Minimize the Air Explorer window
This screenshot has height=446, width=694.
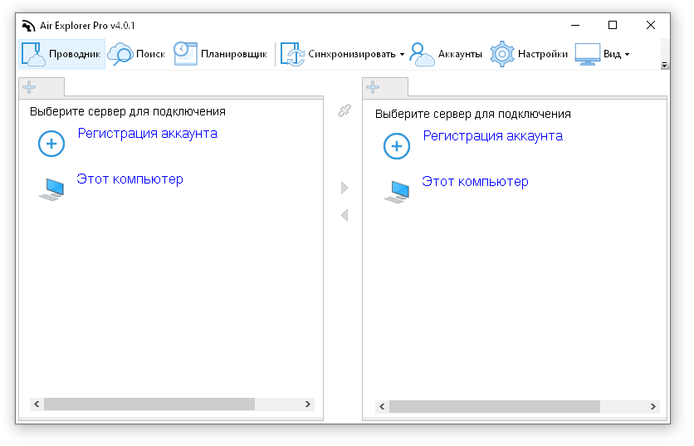(575, 25)
